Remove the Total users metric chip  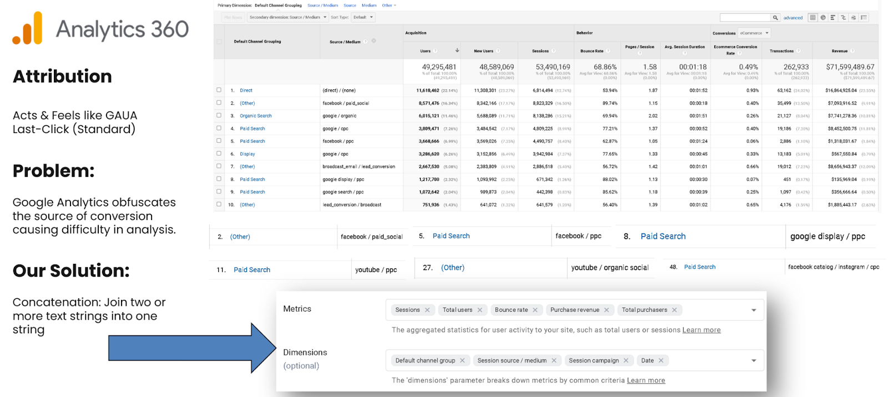pyautogui.click(x=480, y=310)
